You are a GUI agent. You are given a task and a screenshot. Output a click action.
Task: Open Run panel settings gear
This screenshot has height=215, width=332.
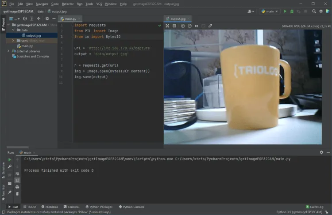(321, 152)
